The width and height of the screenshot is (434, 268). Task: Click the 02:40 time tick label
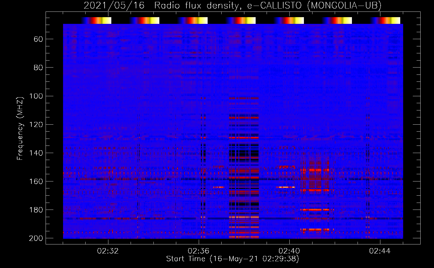[x=289, y=251]
